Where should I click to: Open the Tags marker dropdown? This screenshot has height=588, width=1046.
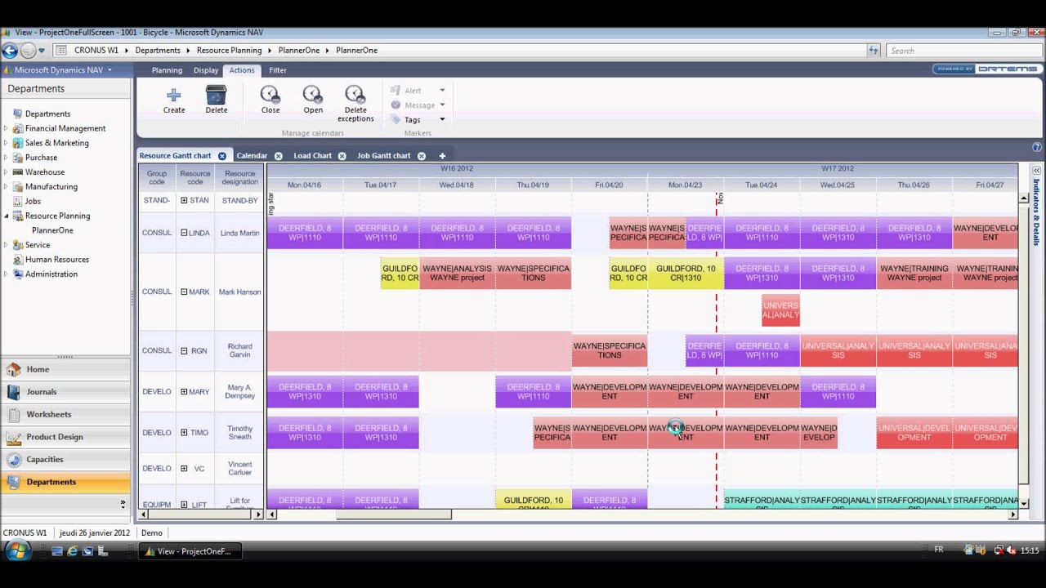[442, 120]
